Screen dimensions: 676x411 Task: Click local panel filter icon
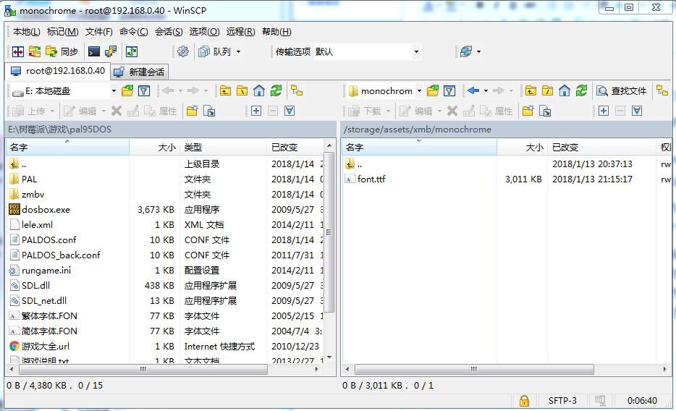coord(144,90)
